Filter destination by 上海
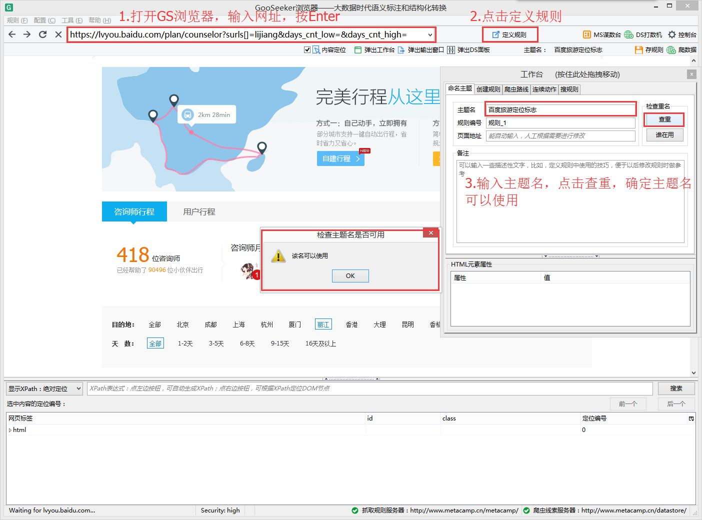 click(238, 324)
